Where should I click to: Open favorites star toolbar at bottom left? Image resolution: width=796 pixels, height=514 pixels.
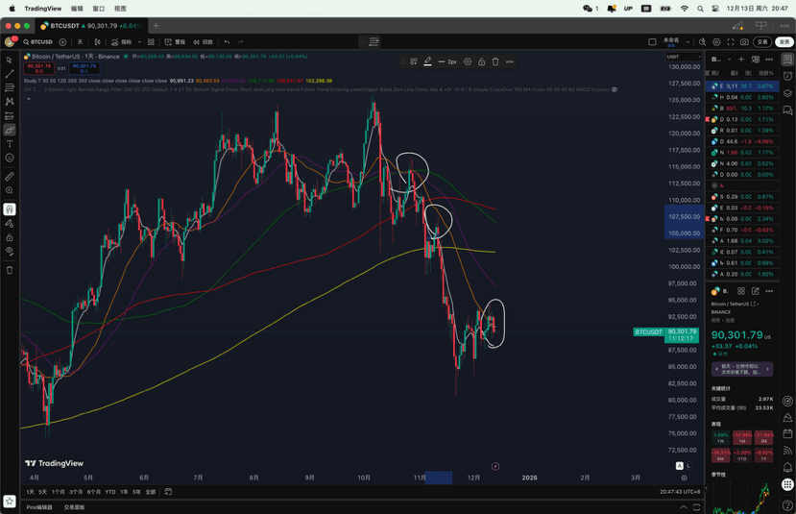(10, 502)
